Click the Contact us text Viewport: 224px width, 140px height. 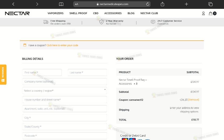click(163, 24)
